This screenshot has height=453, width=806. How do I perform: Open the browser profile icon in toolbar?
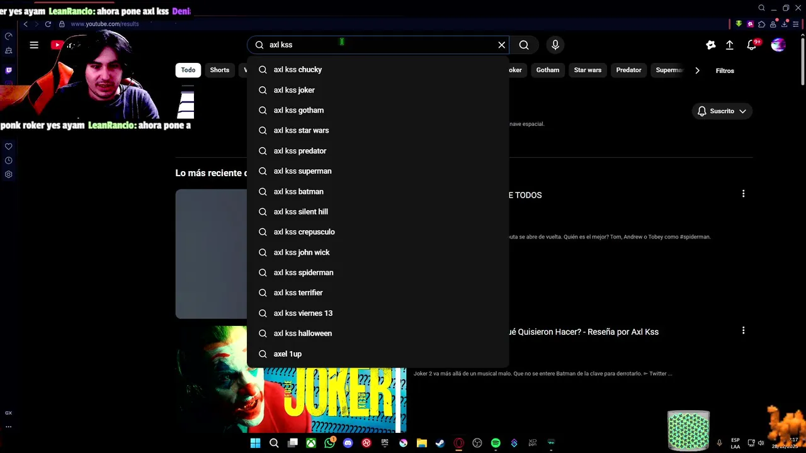[773, 24]
